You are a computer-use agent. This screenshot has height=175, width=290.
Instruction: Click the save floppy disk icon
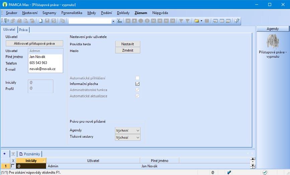47,21
